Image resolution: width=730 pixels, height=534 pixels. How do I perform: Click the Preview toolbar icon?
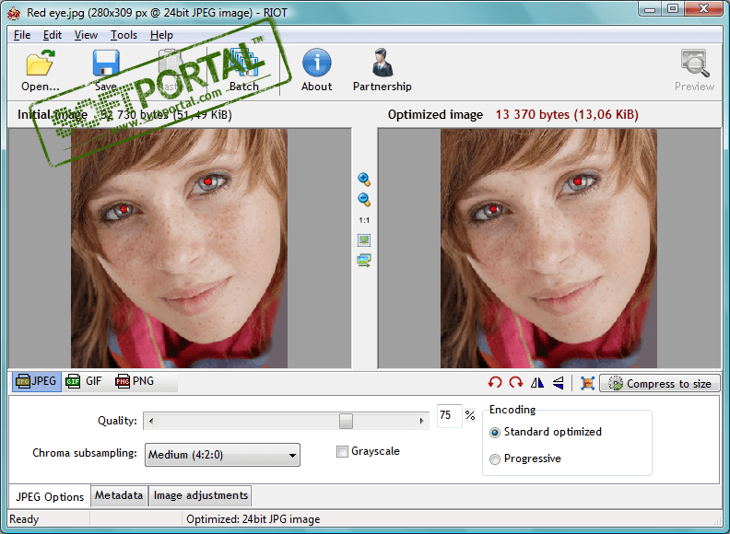pyautogui.click(x=695, y=70)
